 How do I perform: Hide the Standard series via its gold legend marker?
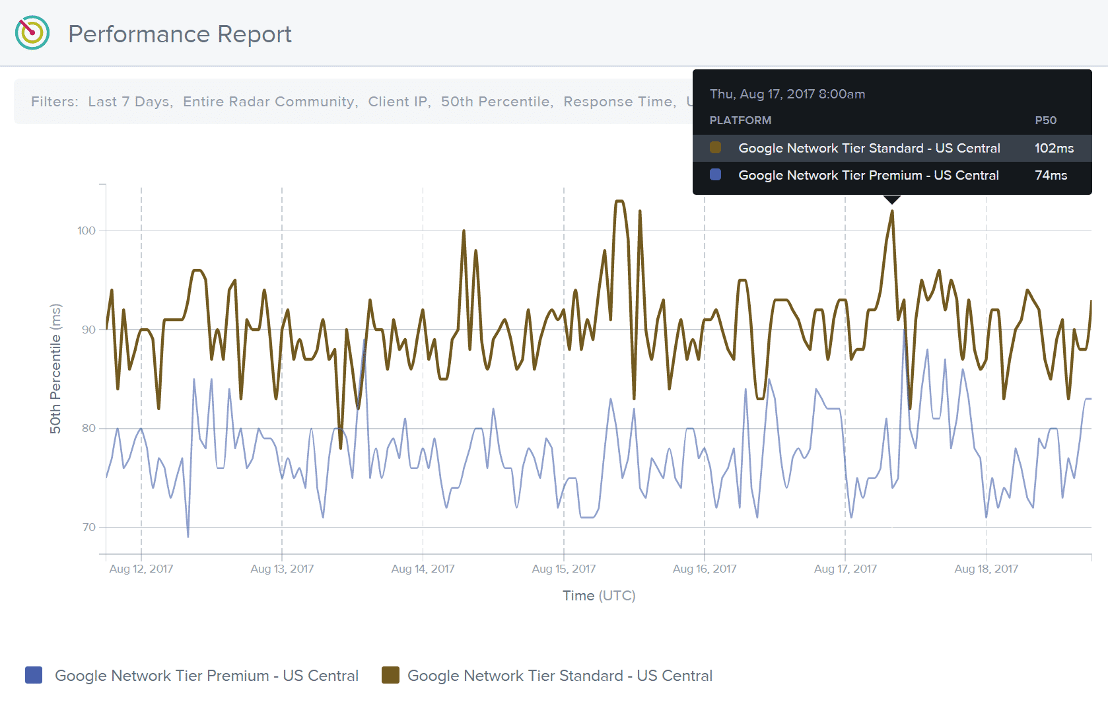coord(391,676)
